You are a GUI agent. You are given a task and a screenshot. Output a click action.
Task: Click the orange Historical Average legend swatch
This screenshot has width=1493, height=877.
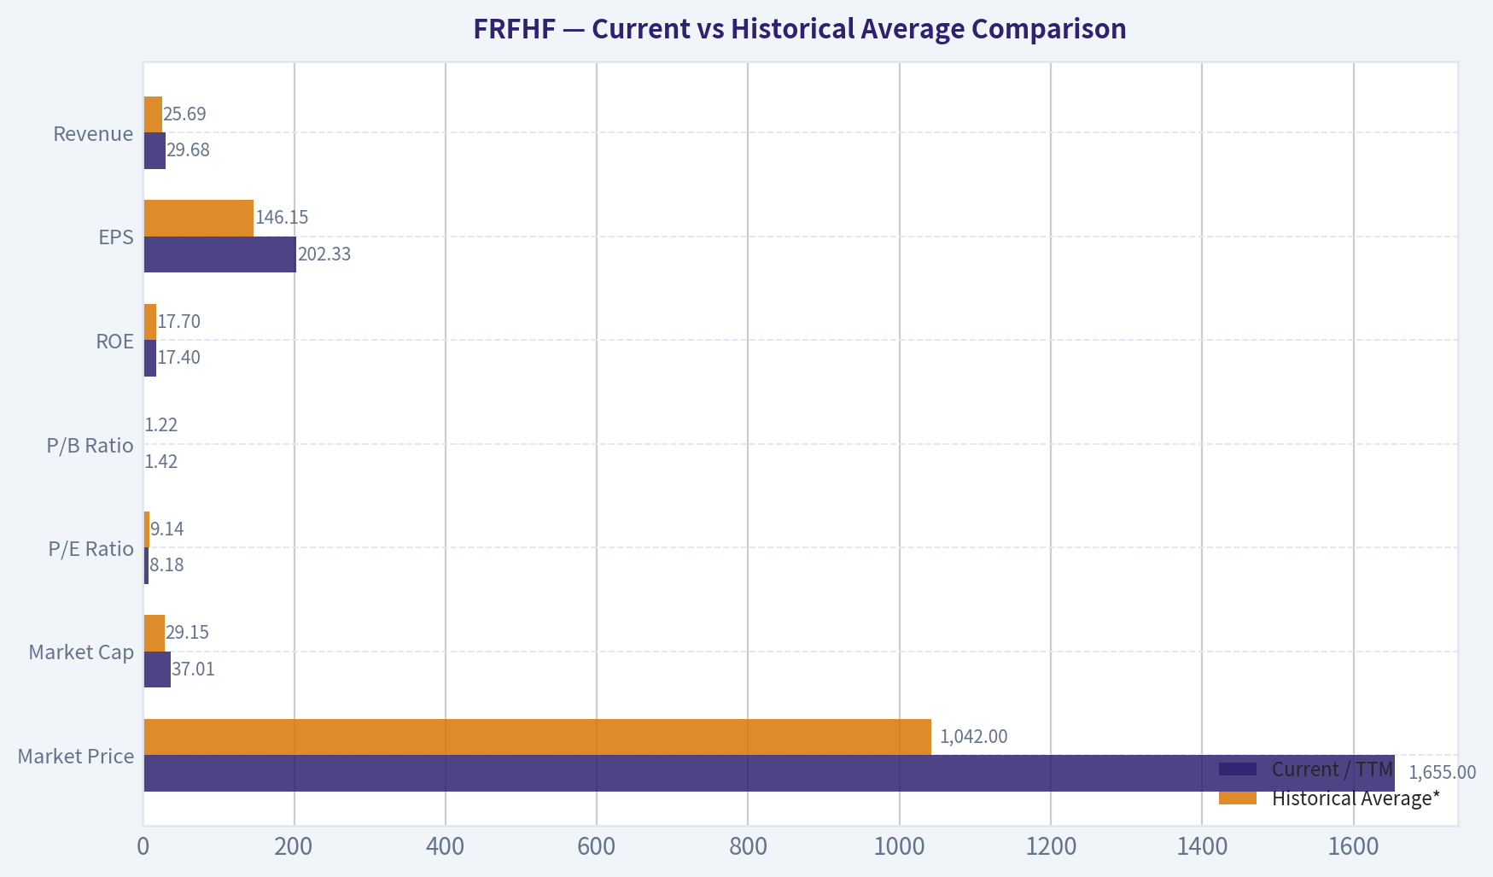click(x=1238, y=798)
